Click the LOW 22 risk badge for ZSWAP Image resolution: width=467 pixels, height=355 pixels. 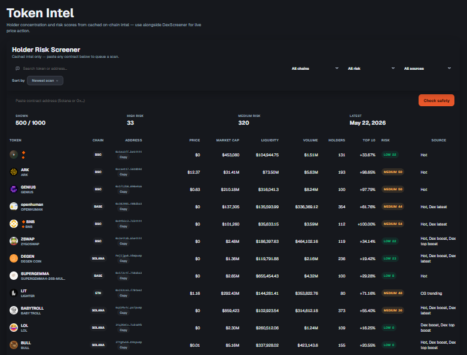click(390, 241)
